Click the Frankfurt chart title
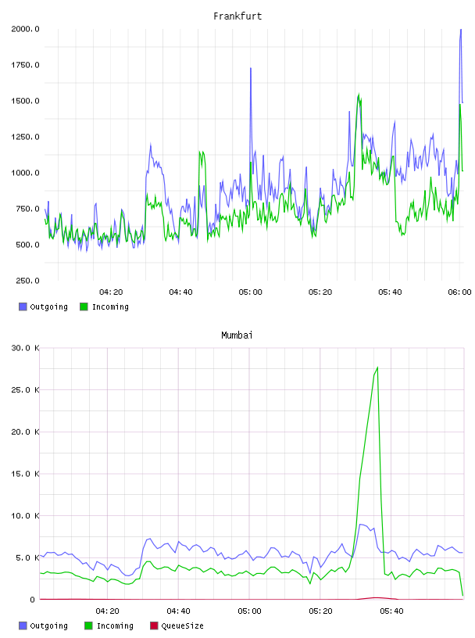475x638 pixels. (237, 16)
